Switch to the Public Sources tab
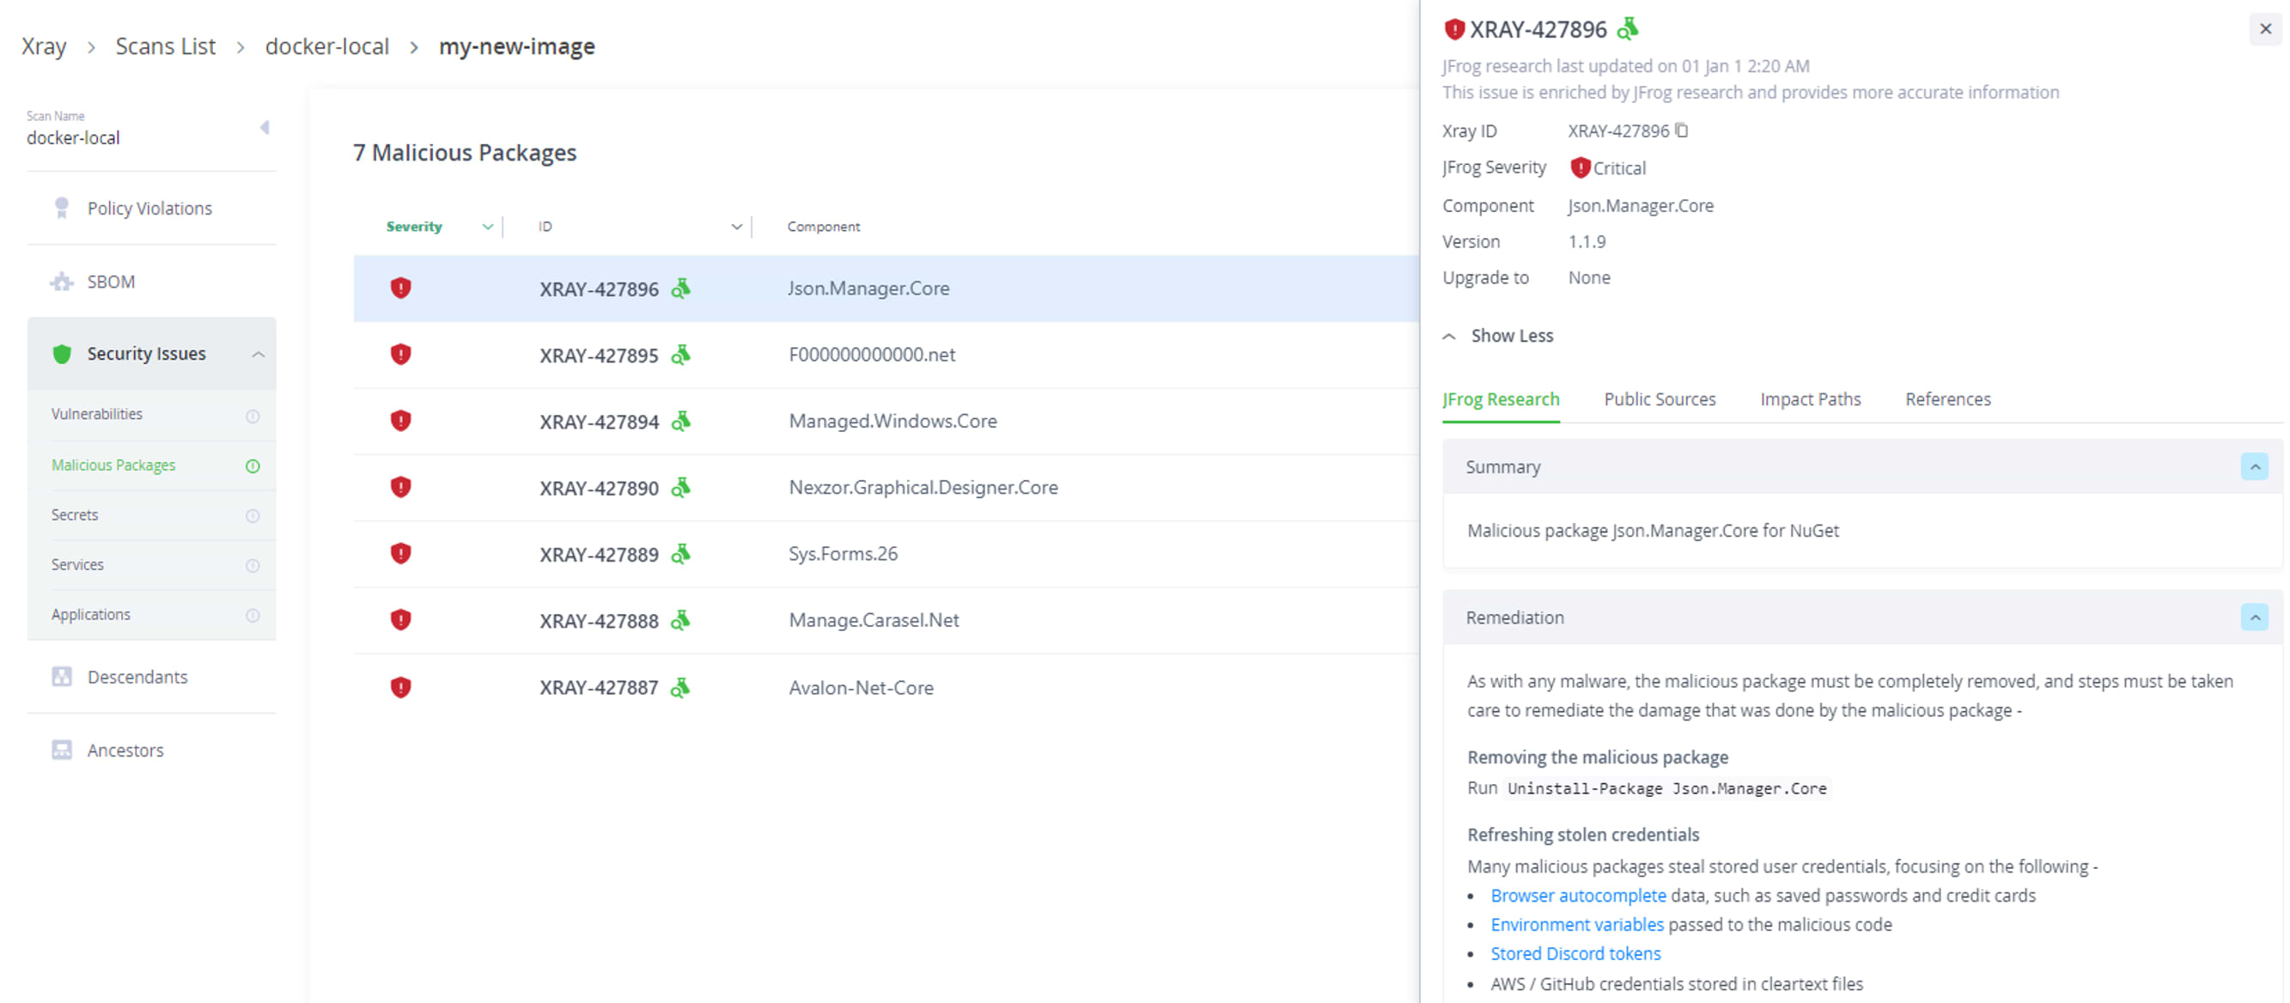The image size is (2290, 1003). click(1660, 399)
